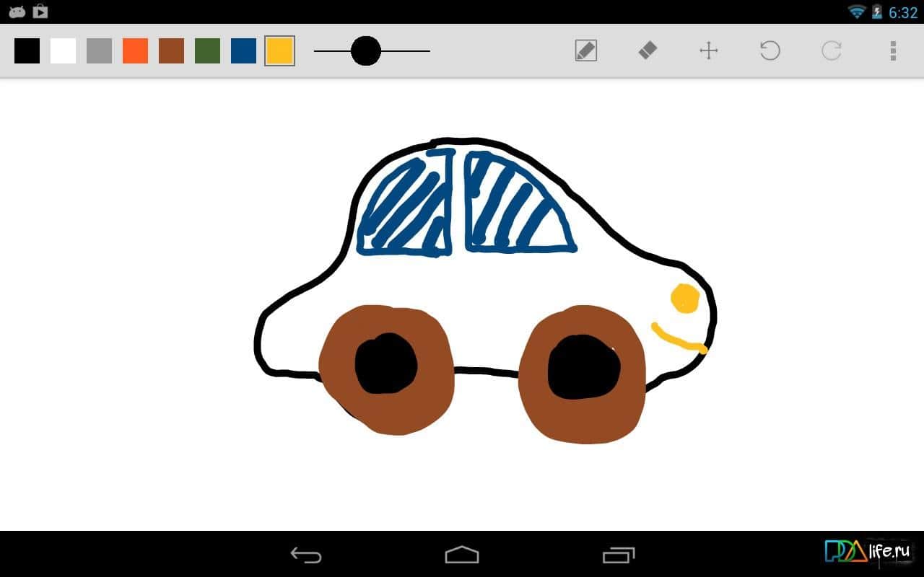Activate the move/pan canvas tool

[709, 50]
